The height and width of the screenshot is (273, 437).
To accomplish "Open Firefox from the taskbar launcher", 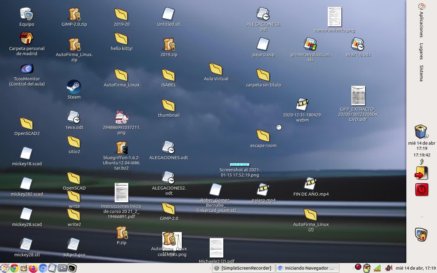I will coord(33,268).
